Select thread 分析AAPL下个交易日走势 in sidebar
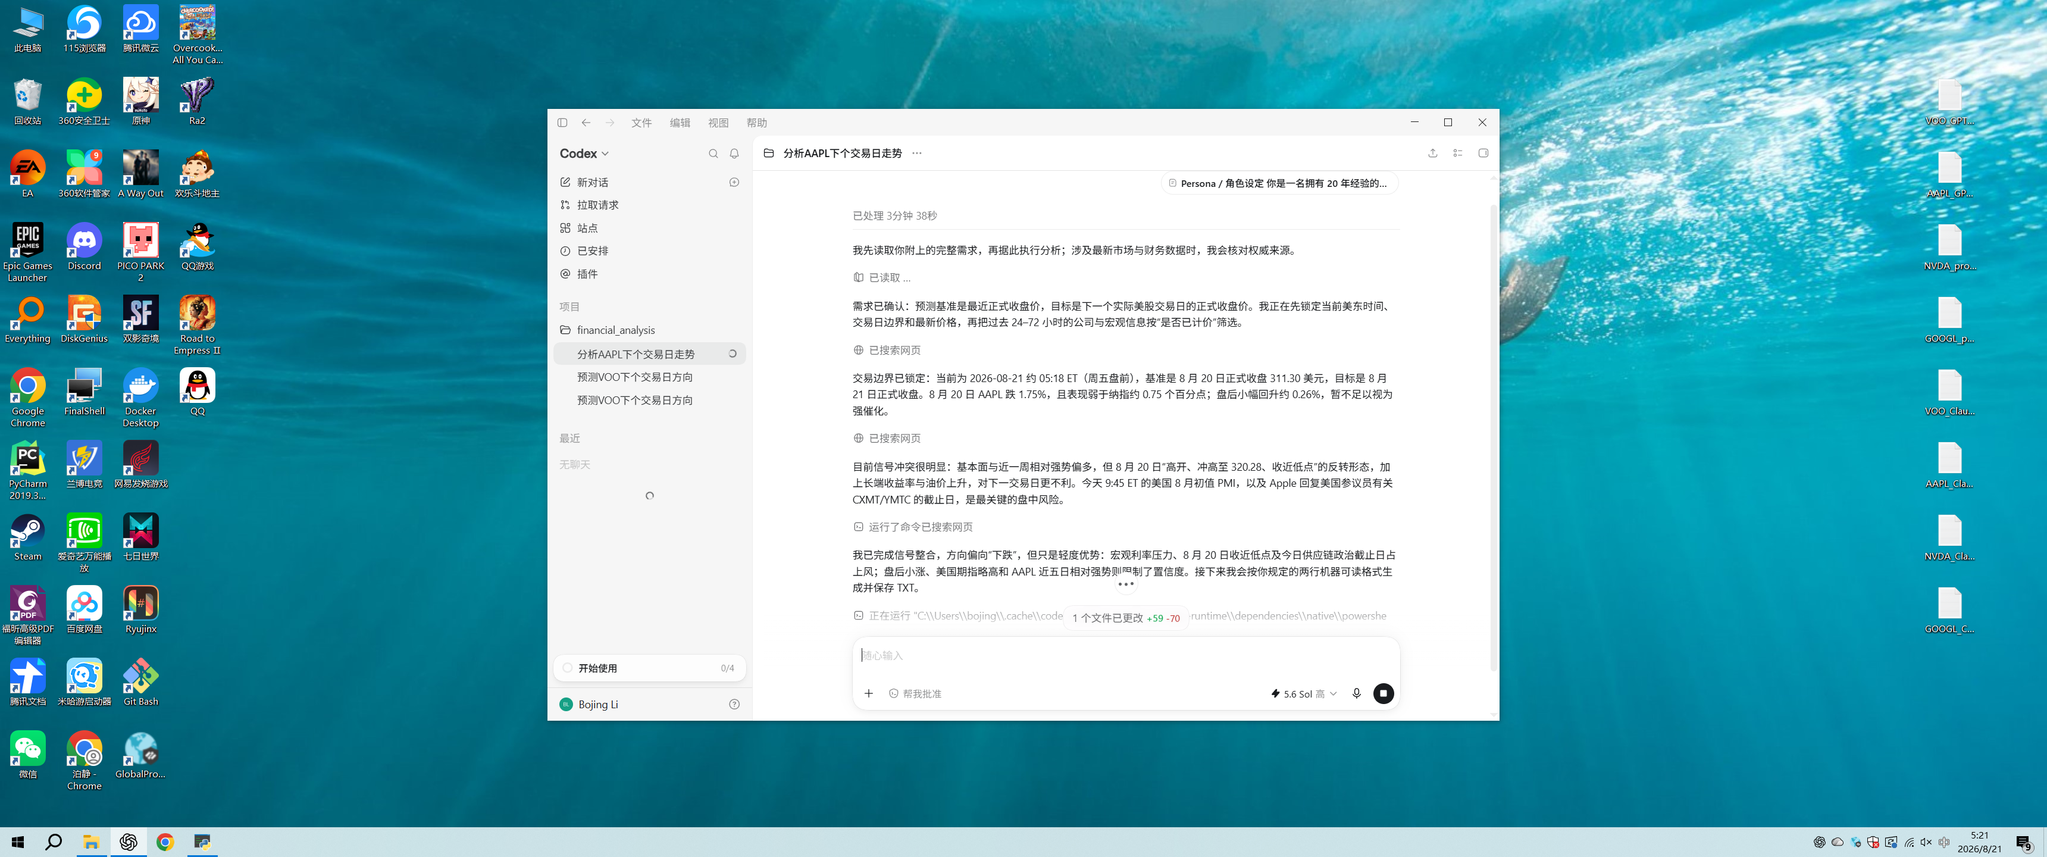This screenshot has height=857, width=2047. click(x=649, y=354)
